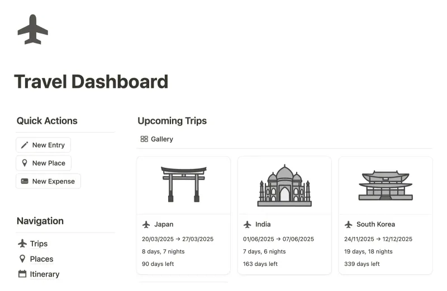Click the Travel Dashboard page title
447x291 pixels.
[91, 81]
